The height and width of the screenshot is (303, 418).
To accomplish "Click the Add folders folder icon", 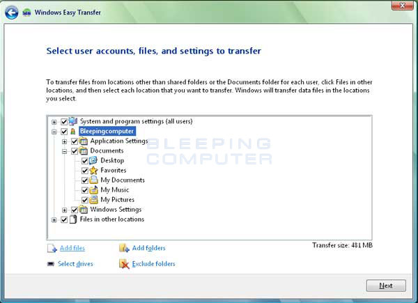I will (x=124, y=248).
